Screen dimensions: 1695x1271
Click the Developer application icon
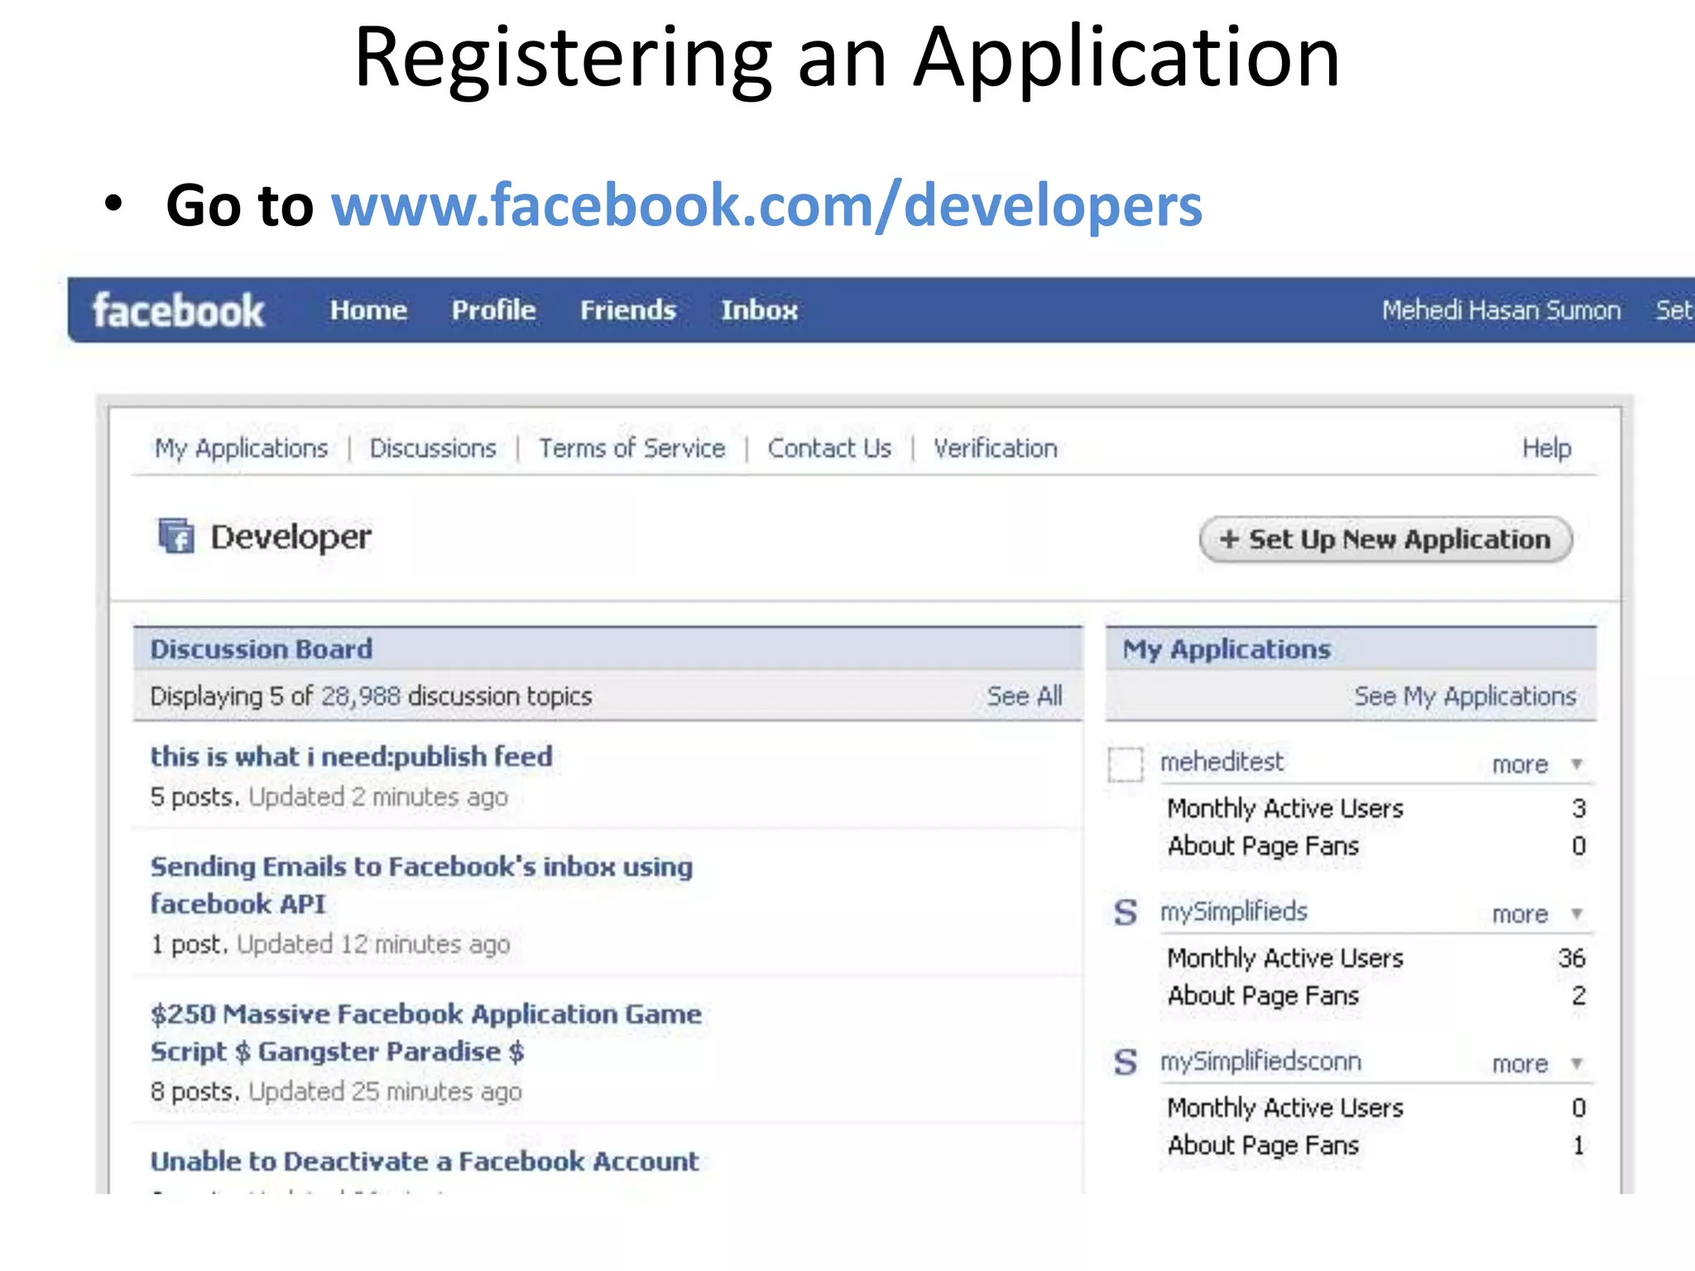[175, 536]
